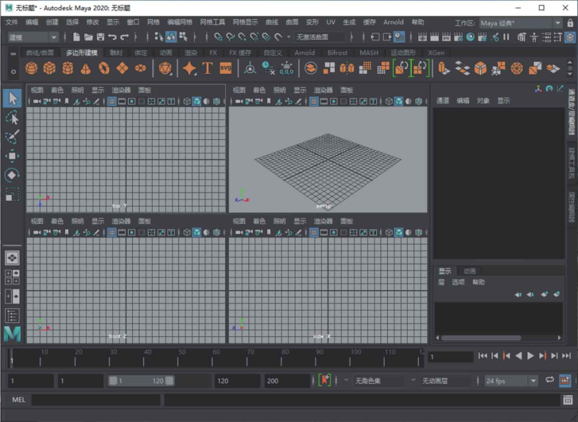This screenshot has height=422, width=578.
Task: Open 通道 menu in the channel box
Action: [443, 101]
